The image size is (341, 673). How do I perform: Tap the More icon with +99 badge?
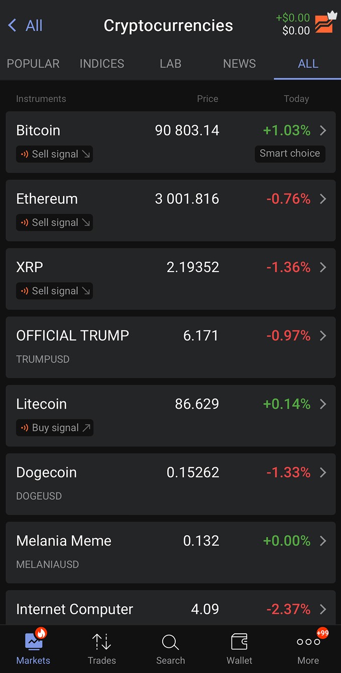(308, 641)
